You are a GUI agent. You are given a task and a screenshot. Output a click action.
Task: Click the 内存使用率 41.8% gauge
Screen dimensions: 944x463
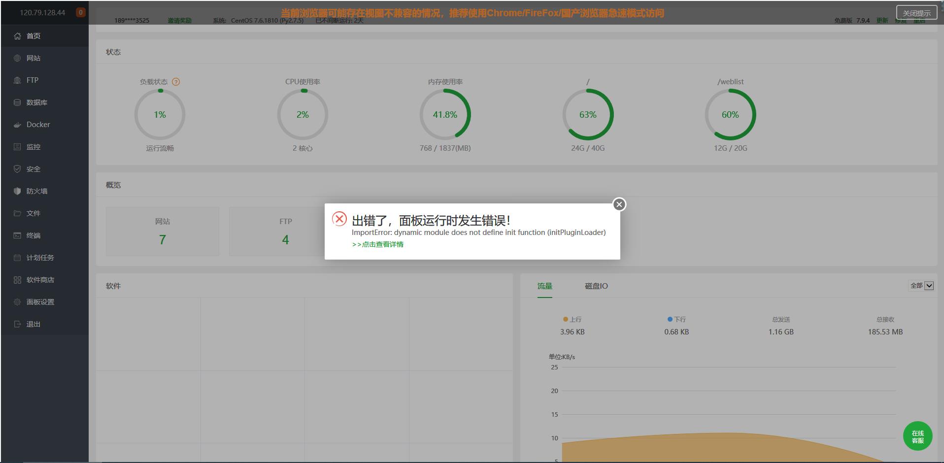(x=445, y=115)
